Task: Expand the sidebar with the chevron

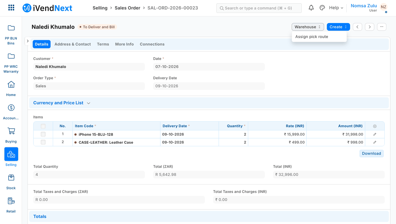Action: click(x=28, y=41)
